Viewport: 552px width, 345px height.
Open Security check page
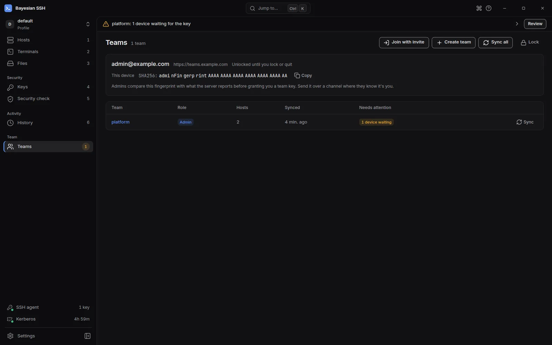click(x=48, y=99)
